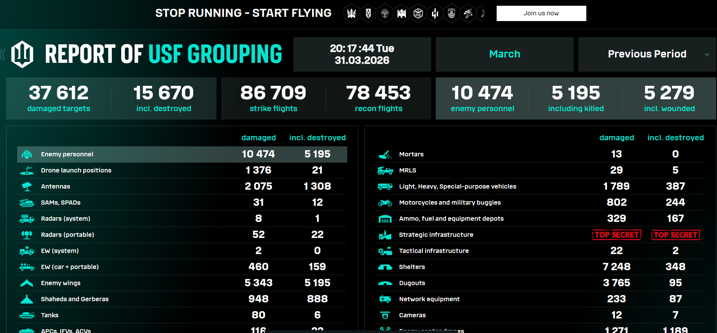This screenshot has height=333, width=717.
Task: Click the trident-wings unit badge in the top banner
Action: (351, 14)
